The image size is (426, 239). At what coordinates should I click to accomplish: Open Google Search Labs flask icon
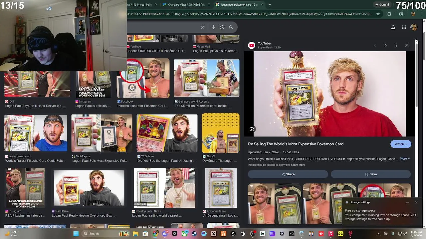coord(393,27)
